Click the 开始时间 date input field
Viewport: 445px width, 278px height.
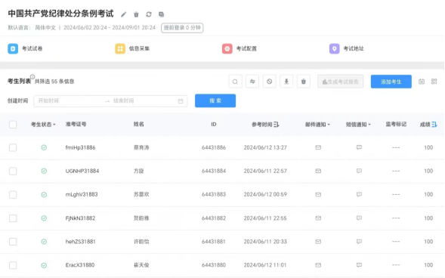pyautogui.click(x=70, y=101)
